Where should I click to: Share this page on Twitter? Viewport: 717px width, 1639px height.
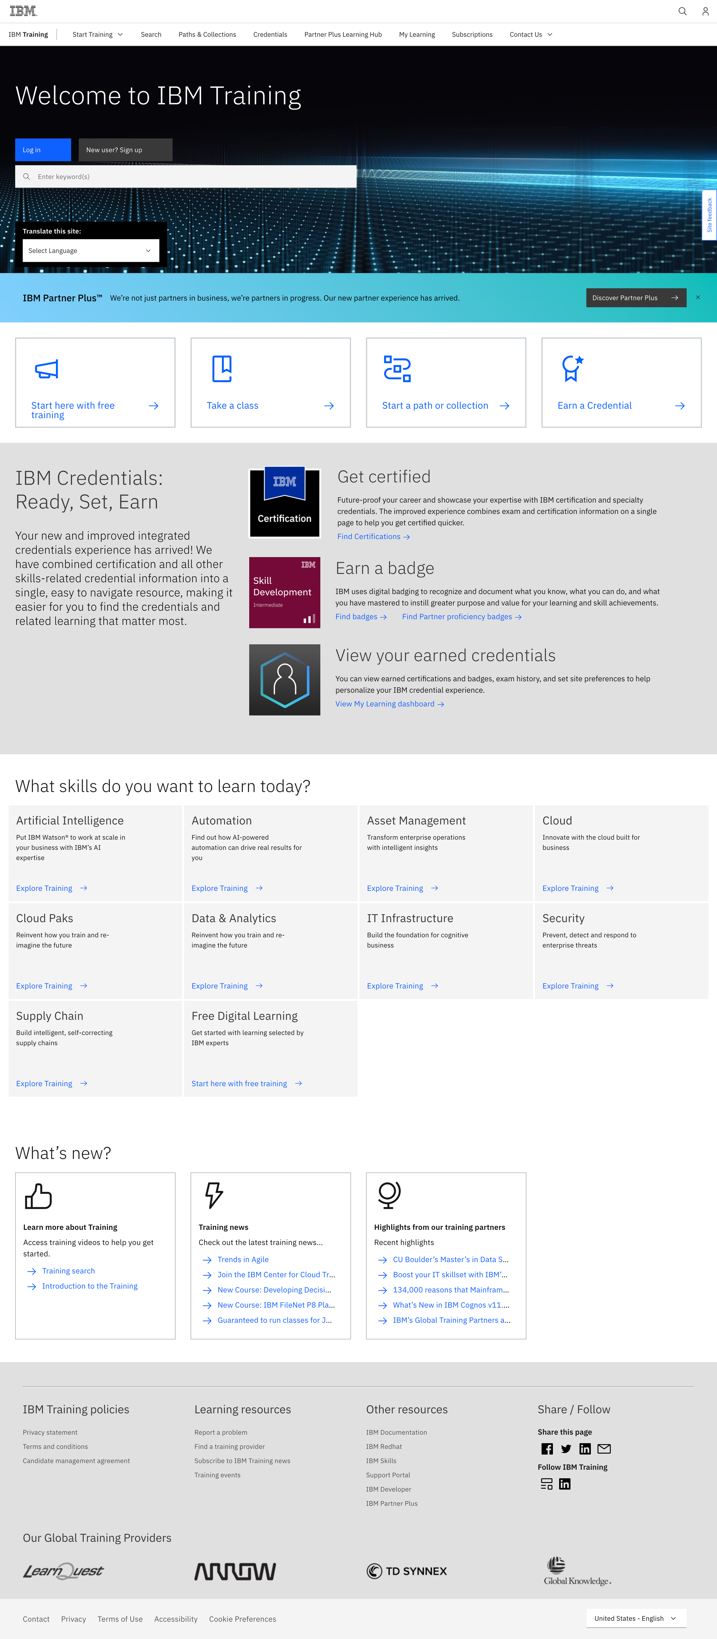coord(566,1449)
